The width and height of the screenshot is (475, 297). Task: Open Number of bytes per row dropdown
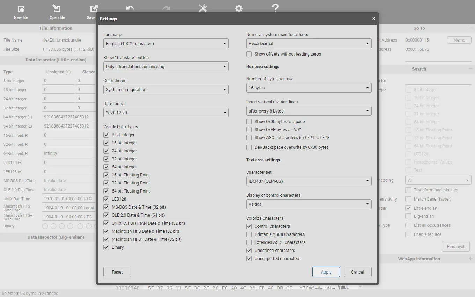309,88
